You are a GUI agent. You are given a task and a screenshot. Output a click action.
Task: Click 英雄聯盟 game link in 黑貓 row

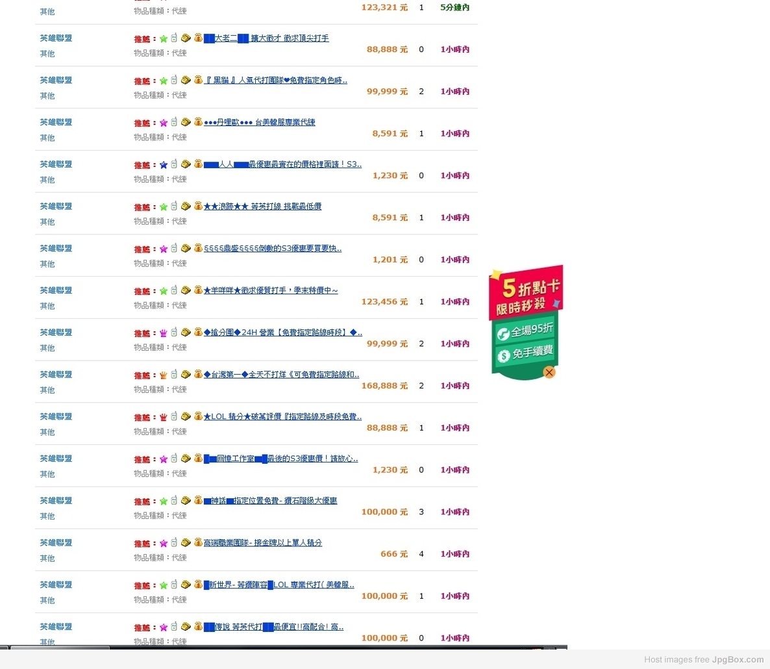[56, 81]
